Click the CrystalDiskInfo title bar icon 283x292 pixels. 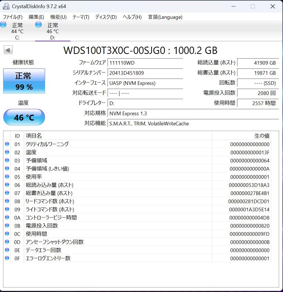[6, 6]
